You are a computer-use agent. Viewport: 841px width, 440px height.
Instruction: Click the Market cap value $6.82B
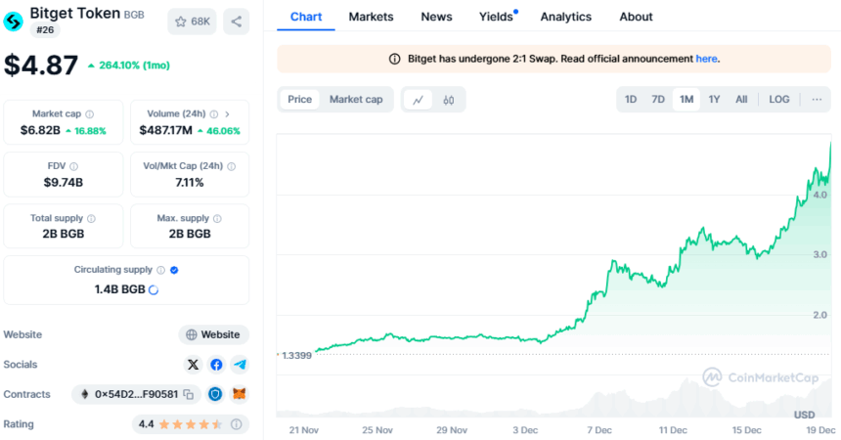40,130
